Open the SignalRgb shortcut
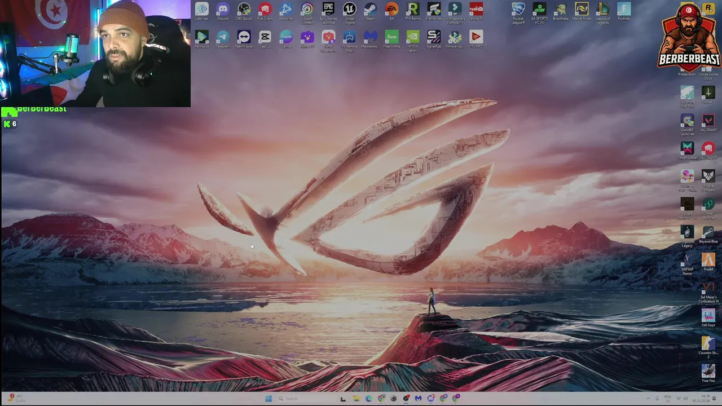 (434, 39)
